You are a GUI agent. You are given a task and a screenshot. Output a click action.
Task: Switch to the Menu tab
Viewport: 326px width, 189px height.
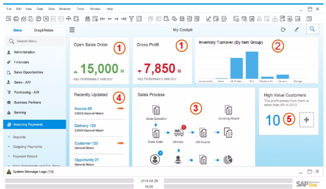pyautogui.click(x=18, y=30)
